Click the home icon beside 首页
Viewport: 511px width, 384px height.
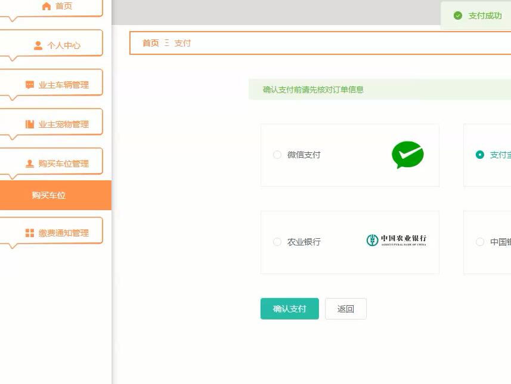[45, 6]
